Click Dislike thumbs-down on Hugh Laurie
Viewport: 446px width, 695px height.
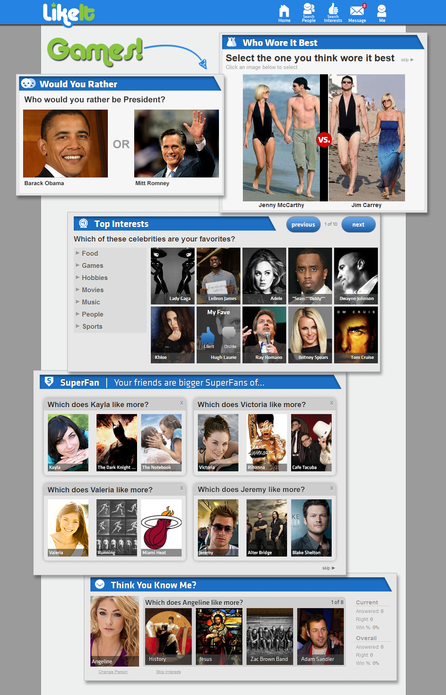pos(230,337)
